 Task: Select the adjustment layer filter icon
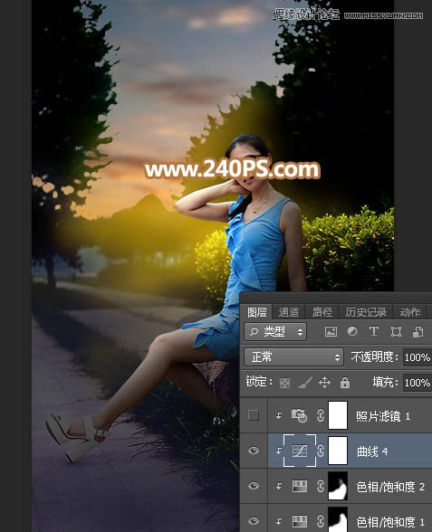click(x=352, y=331)
